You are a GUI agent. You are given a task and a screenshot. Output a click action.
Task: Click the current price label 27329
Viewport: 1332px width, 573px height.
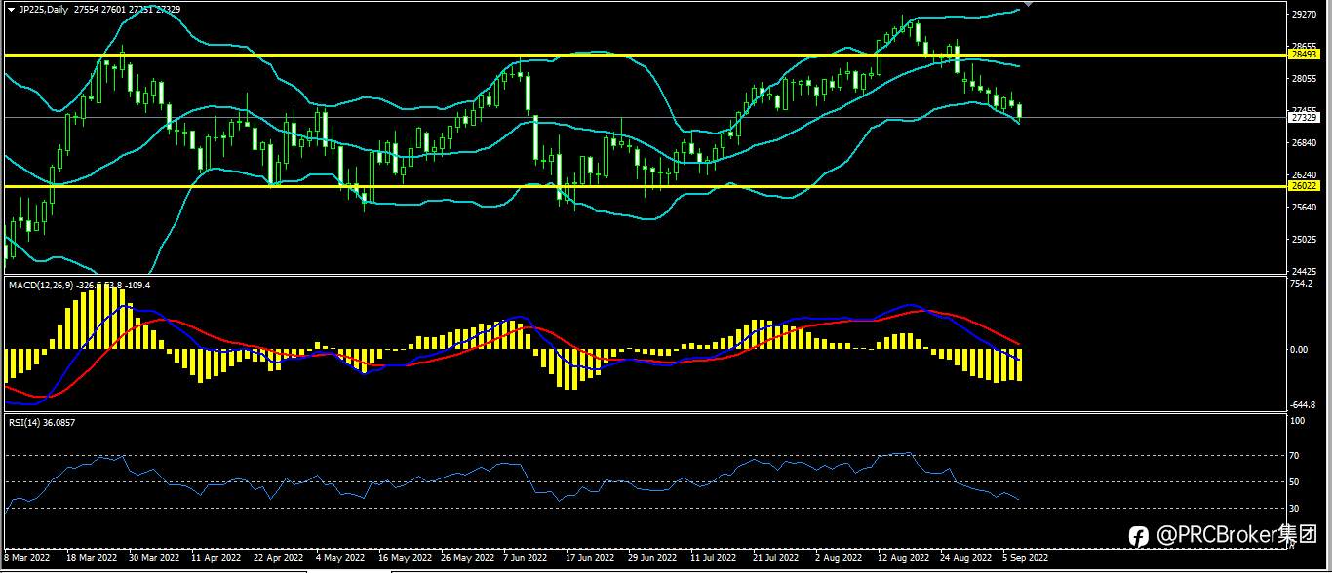(1304, 117)
